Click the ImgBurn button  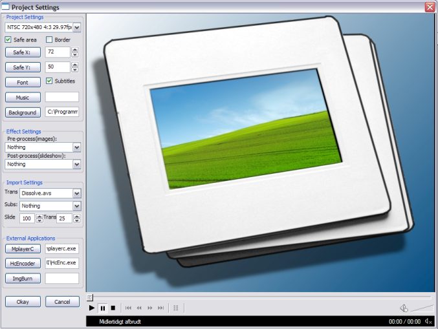23,279
